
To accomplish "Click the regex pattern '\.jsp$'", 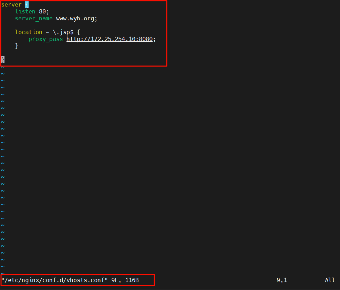I will pyautogui.click(x=63, y=32).
